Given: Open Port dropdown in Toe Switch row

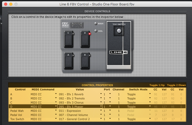Looking at the screenshot, I should pos(110,119).
